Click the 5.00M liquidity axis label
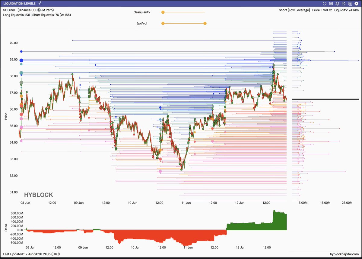The width and height of the screenshot is (362, 259). 303,203
